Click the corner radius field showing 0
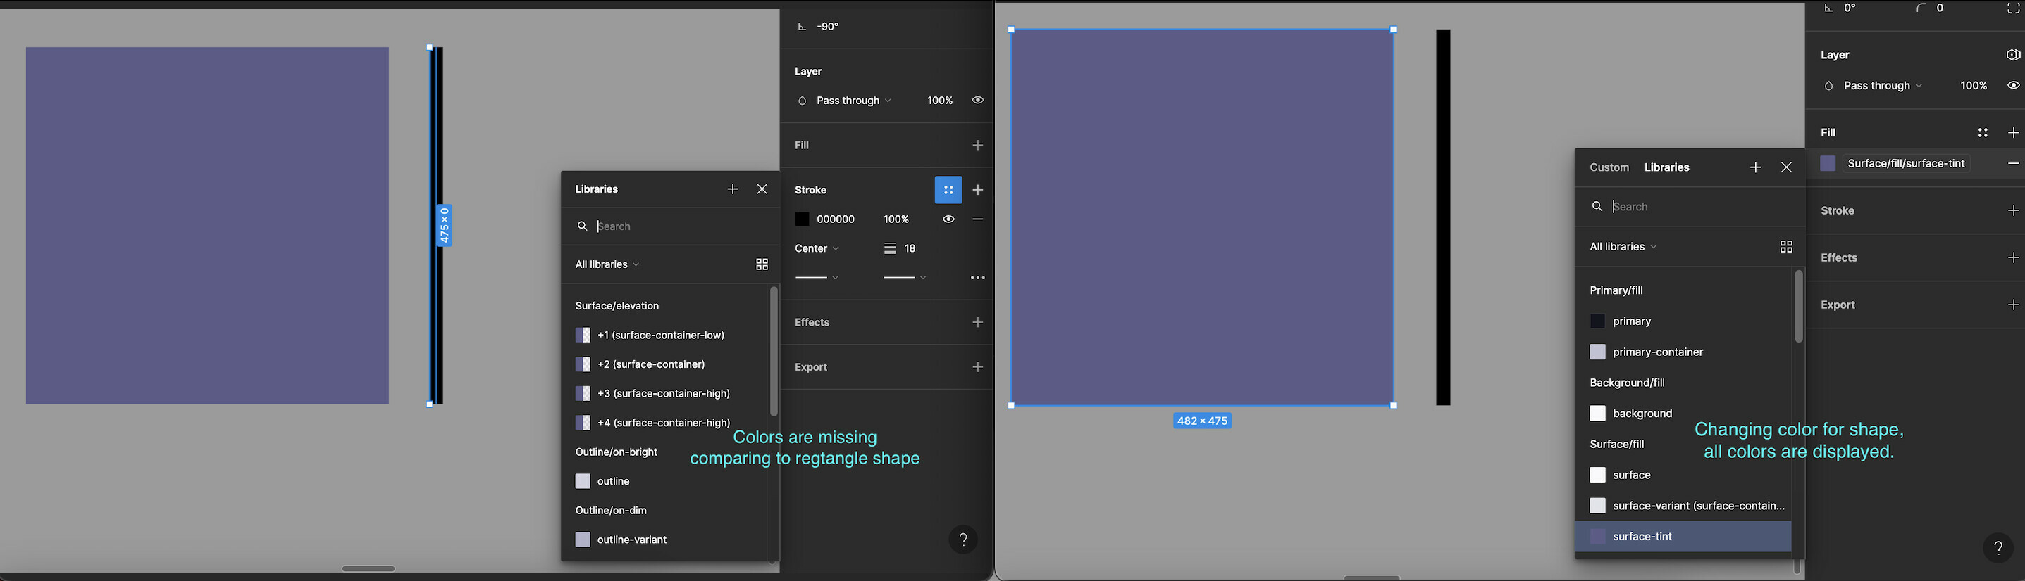 [1939, 8]
